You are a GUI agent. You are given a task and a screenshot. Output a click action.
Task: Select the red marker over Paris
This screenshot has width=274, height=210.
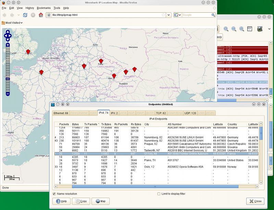41,72
